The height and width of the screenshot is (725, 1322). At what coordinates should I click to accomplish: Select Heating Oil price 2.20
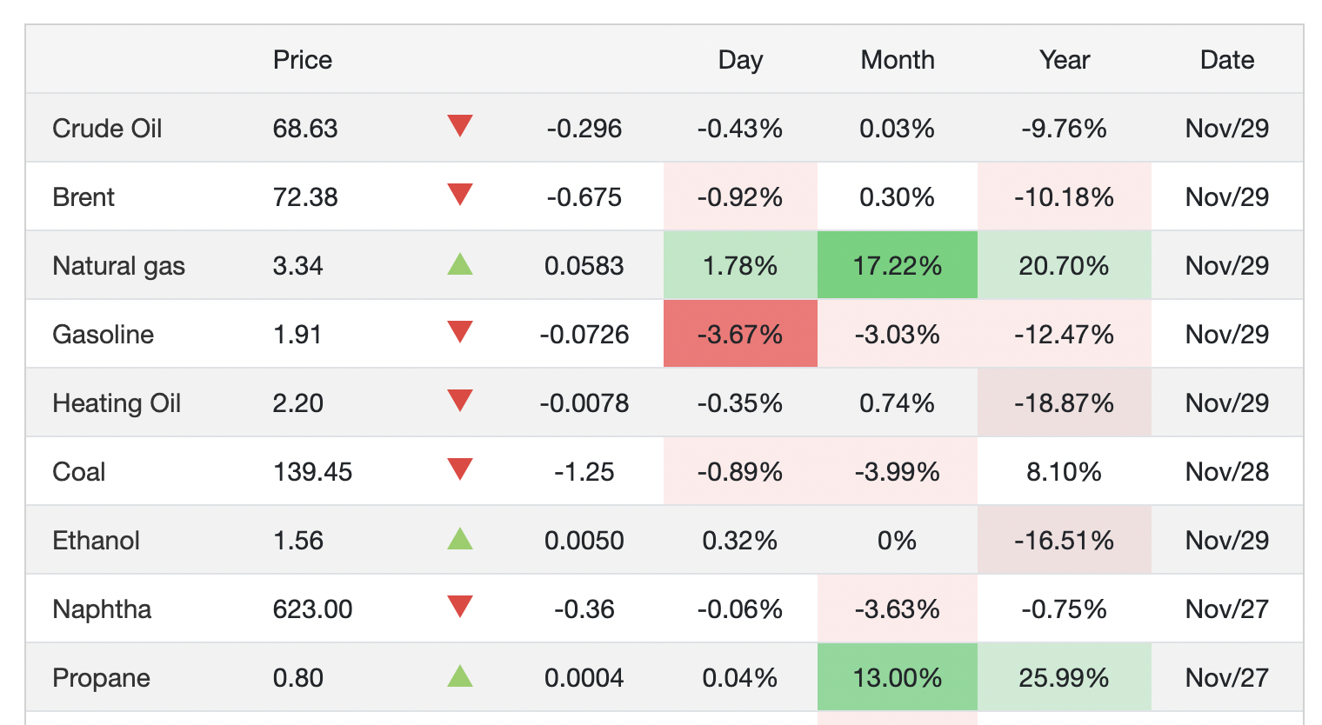(x=298, y=403)
